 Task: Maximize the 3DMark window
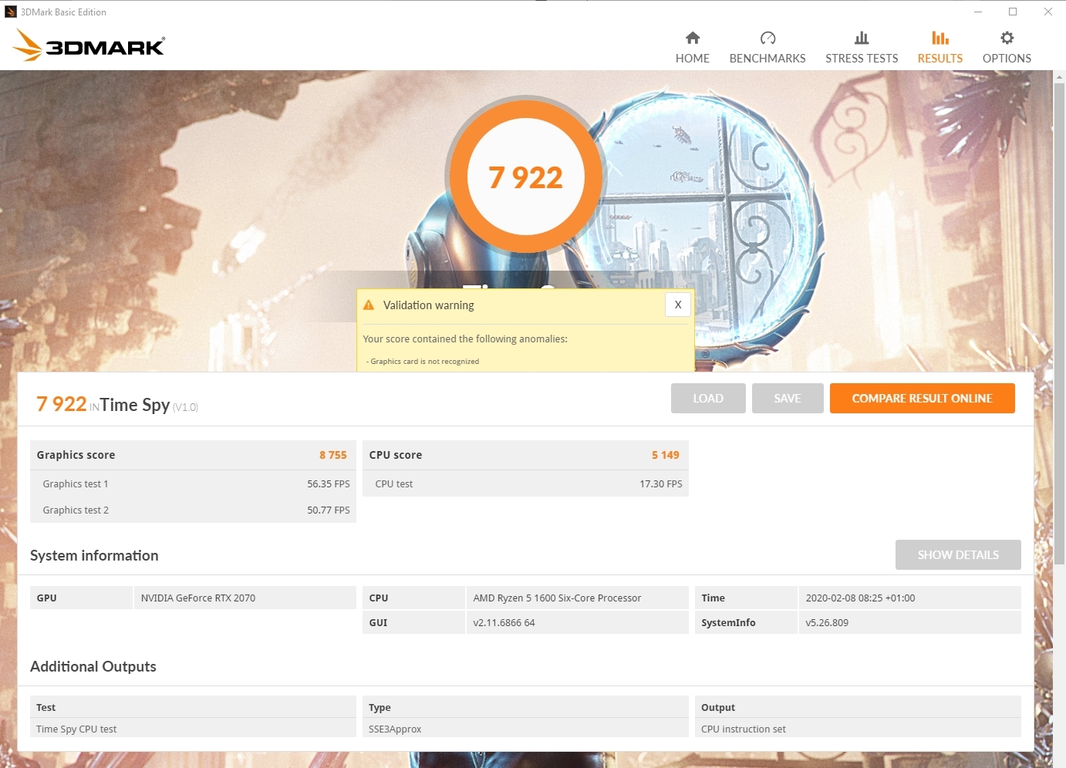pos(1013,12)
